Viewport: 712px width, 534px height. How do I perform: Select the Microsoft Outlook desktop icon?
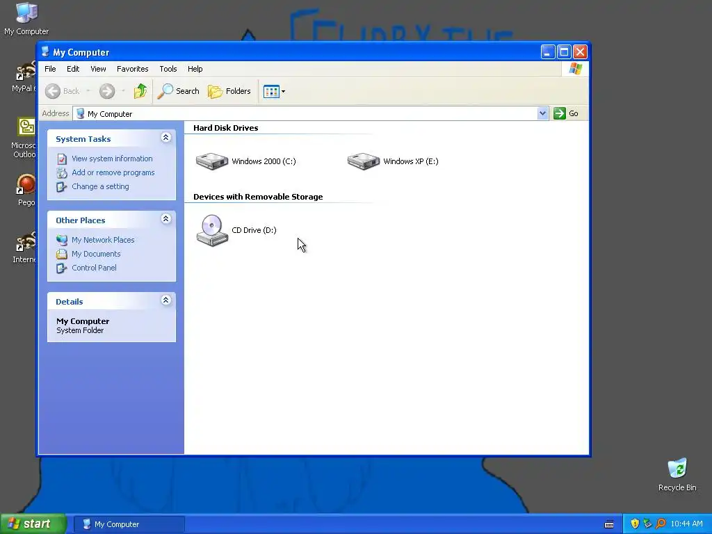click(x=24, y=138)
